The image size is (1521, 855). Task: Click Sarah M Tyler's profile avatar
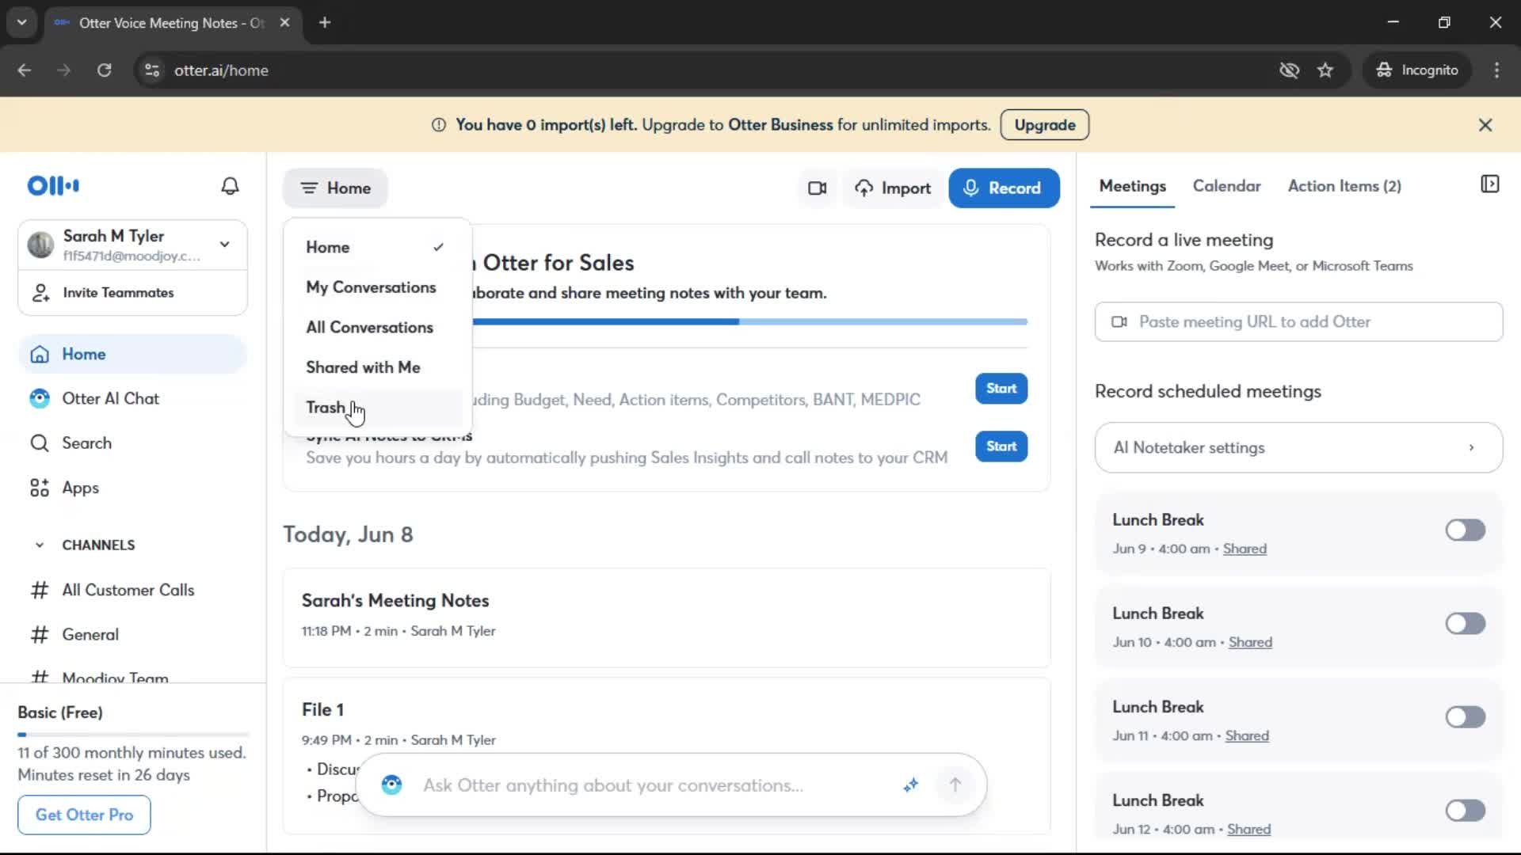click(40, 245)
